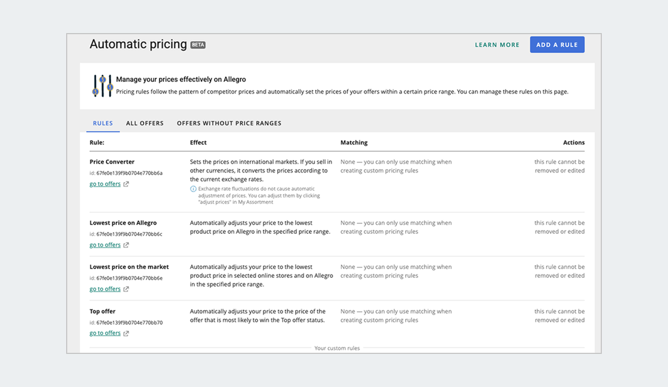The height and width of the screenshot is (387, 668).
Task: Click Price Converter's Matching None text
Action: tap(396, 166)
